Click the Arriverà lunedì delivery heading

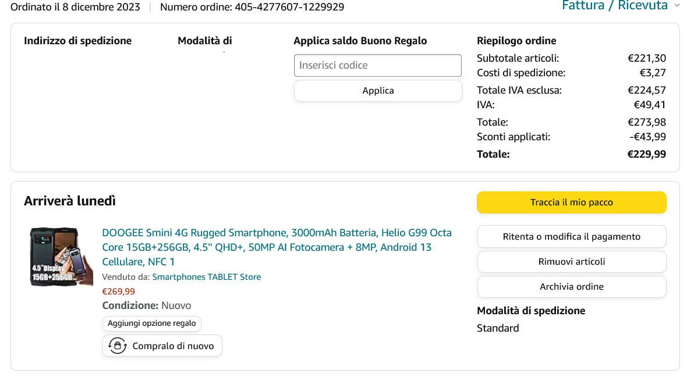(x=70, y=201)
